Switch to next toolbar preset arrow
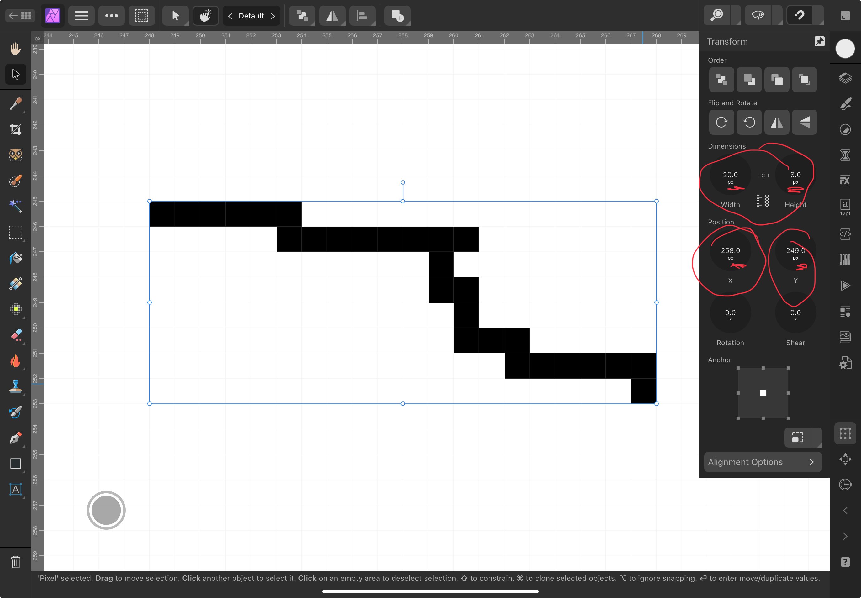This screenshot has width=861, height=598. tap(273, 16)
